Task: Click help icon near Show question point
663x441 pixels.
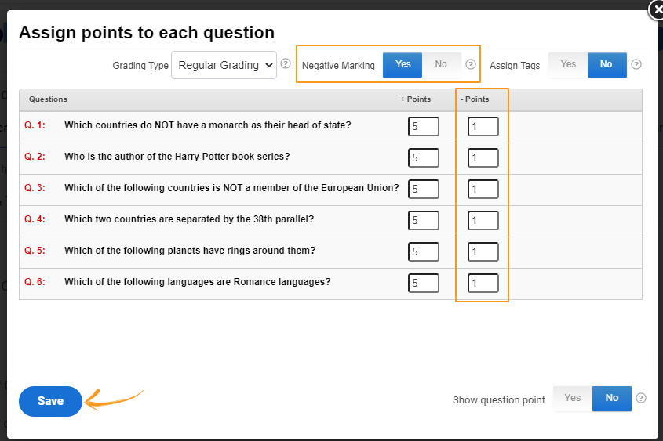Action: tap(641, 398)
